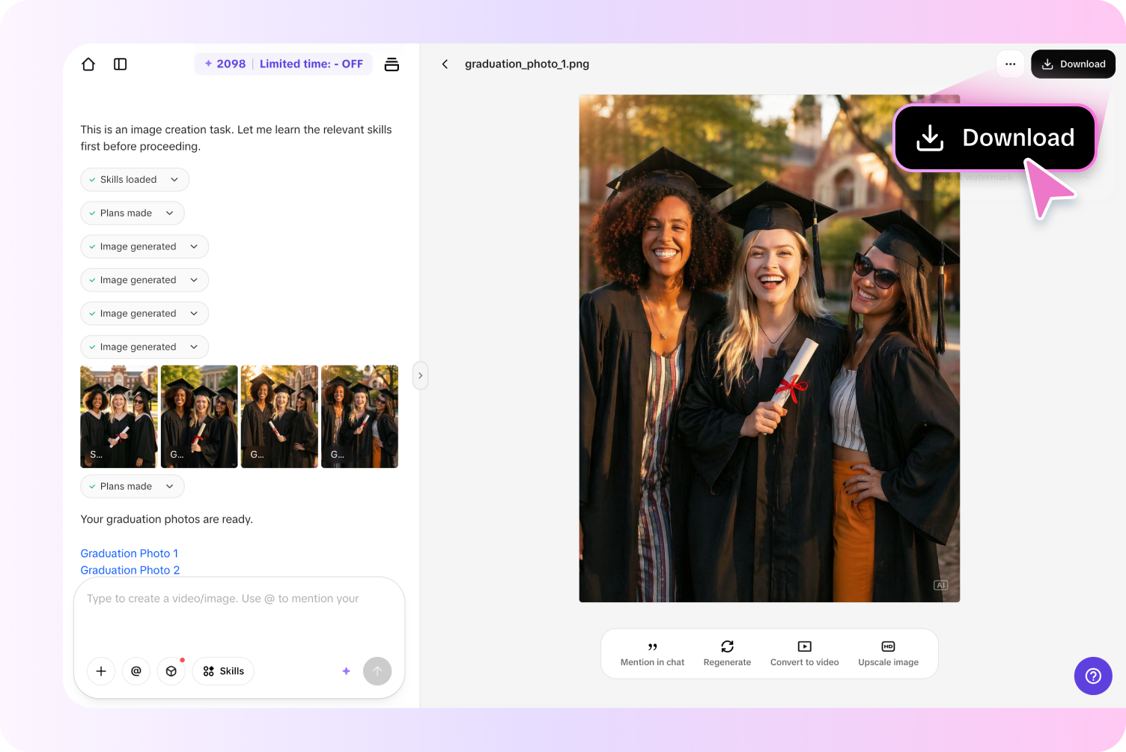Open the Graduation Photo 1 link
This screenshot has width=1126, height=752.
pyautogui.click(x=130, y=554)
